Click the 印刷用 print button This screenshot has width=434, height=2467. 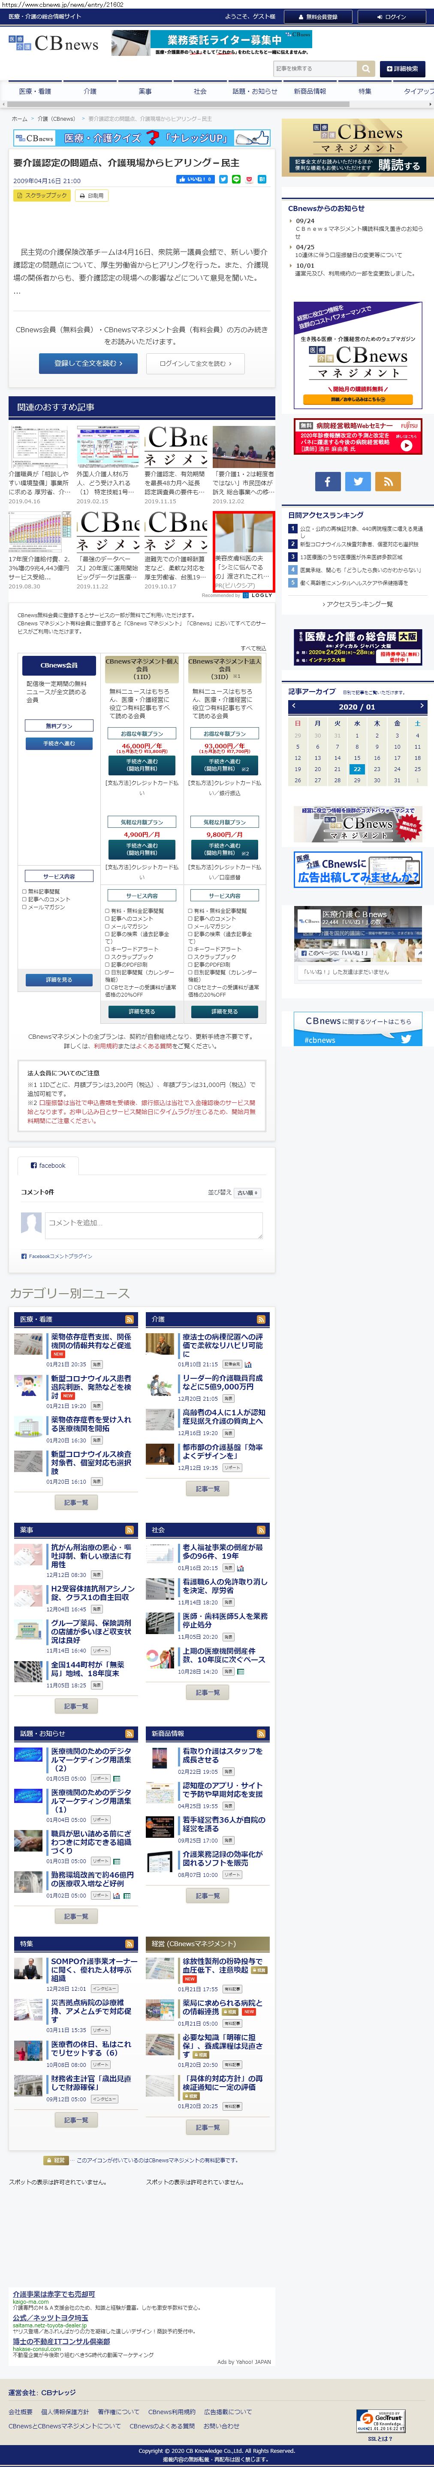click(92, 196)
